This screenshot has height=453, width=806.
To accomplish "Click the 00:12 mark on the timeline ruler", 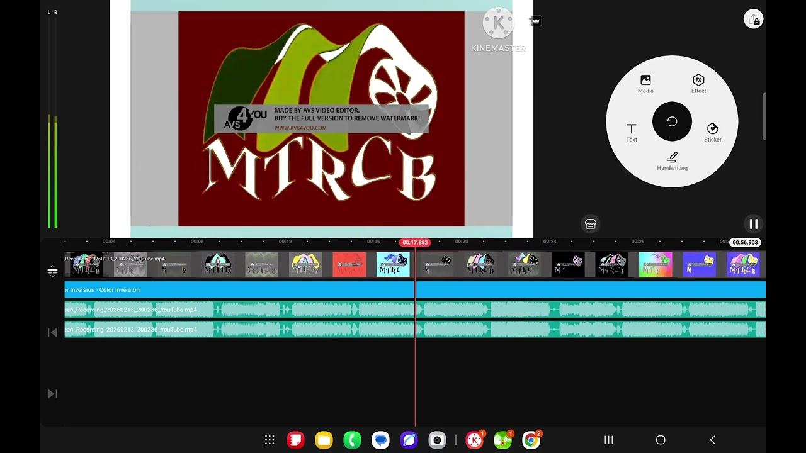I will (285, 242).
